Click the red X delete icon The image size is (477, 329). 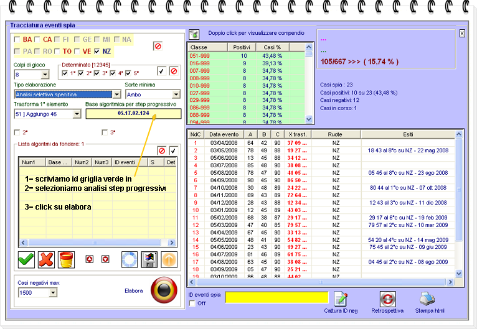[46, 260]
